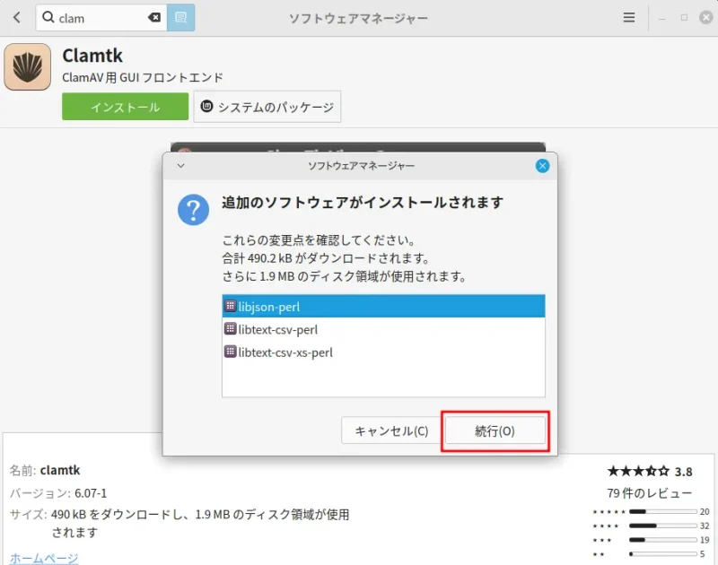Click the five-star rating bar with 20

663,511
